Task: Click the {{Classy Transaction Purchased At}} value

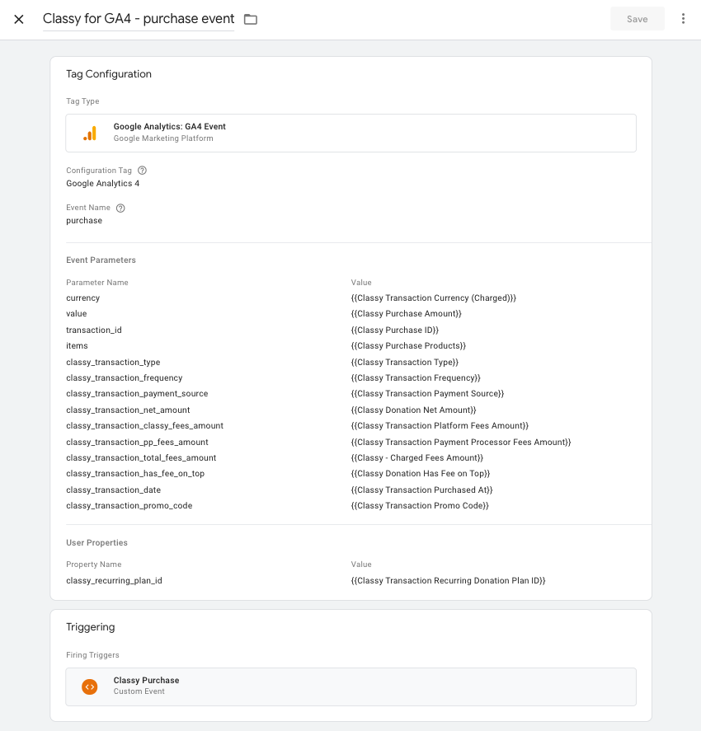Action: (x=421, y=490)
